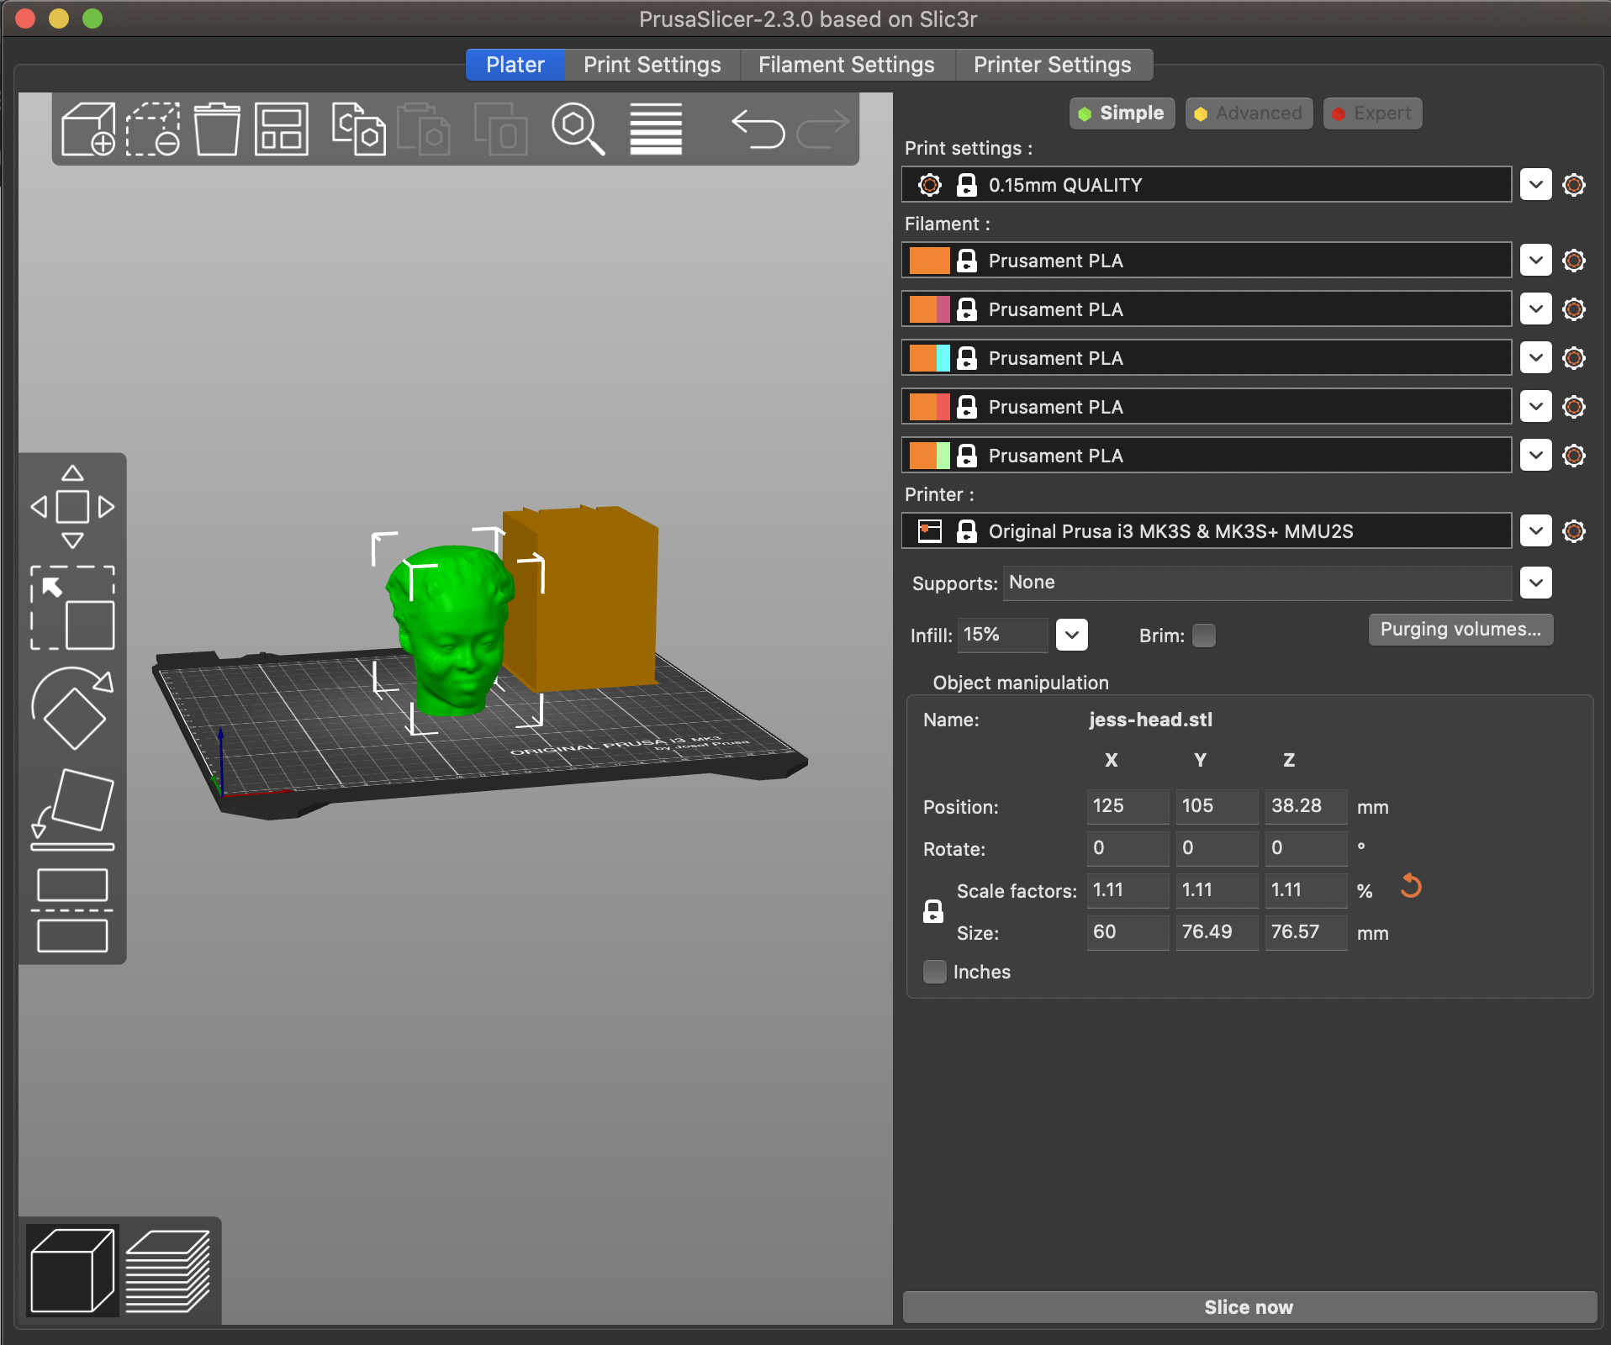This screenshot has height=1345, width=1611.
Task: Enable the Inches checkbox
Action: pyautogui.click(x=935, y=972)
